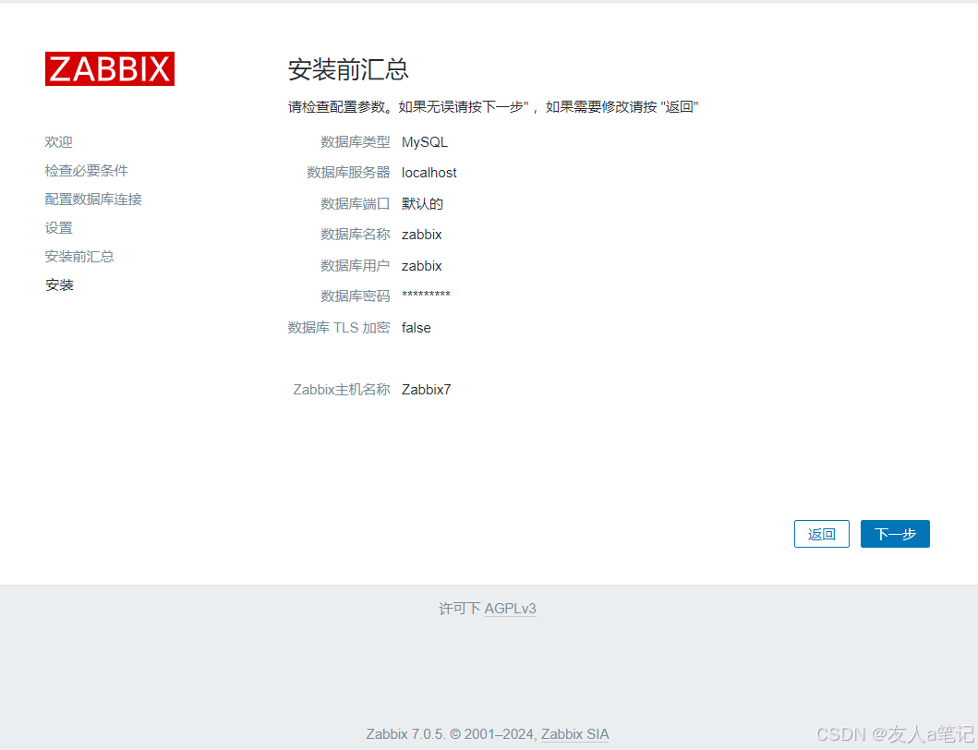Go to the next step with 下一步
This screenshot has height=750, width=978.
895,534
